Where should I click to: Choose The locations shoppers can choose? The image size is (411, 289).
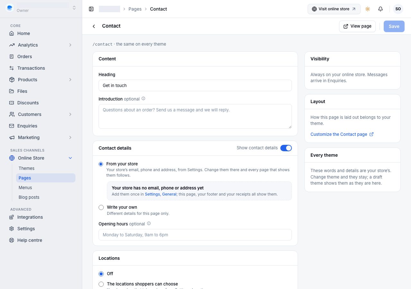click(x=101, y=284)
